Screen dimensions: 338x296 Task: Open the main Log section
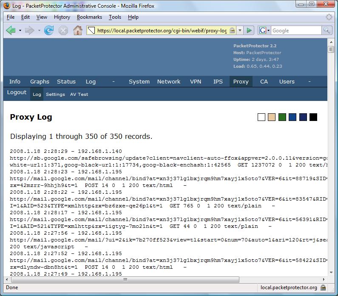(x=91, y=82)
